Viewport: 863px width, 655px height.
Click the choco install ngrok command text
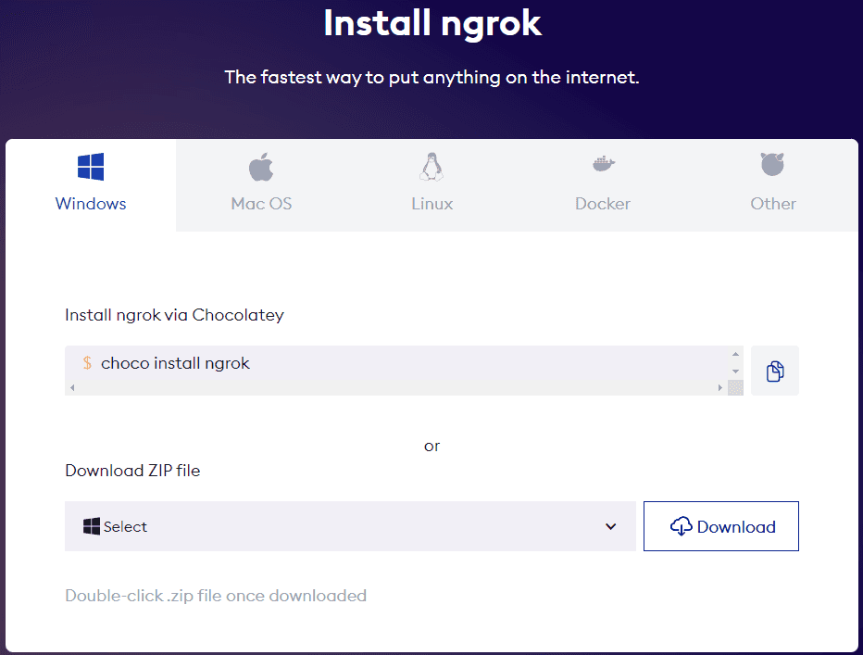tap(175, 363)
